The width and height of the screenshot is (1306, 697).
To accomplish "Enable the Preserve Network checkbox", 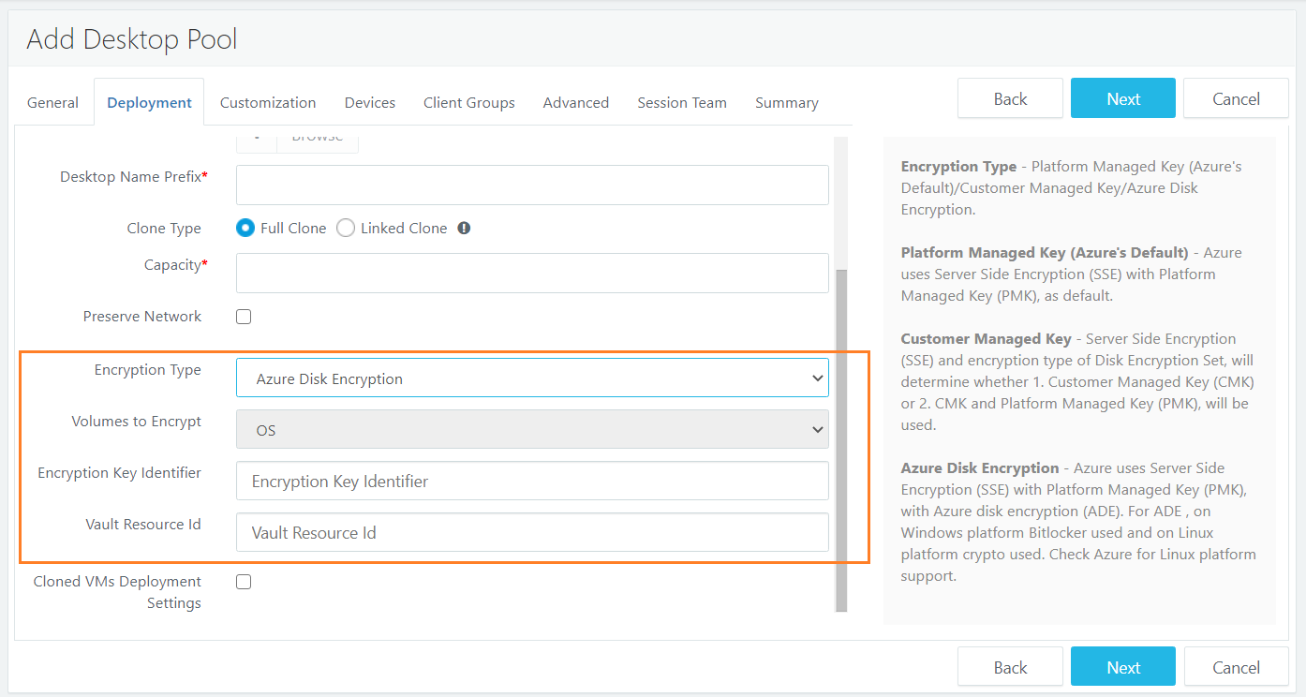I will click(x=244, y=317).
